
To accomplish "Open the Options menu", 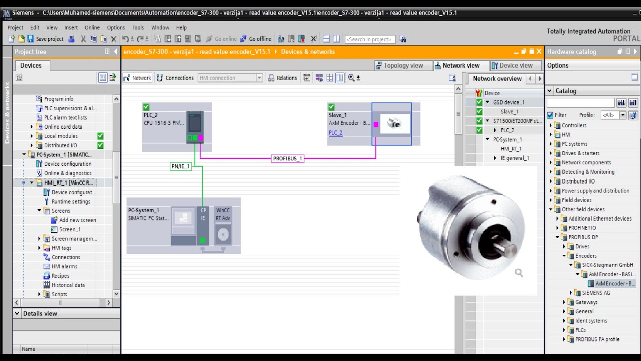I will click(116, 28).
